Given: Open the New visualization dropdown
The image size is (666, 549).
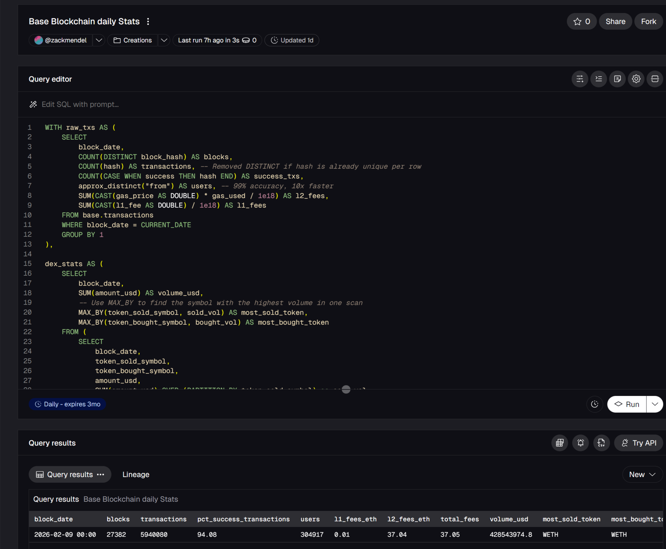Looking at the screenshot, I should pyautogui.click(x=642, y=474).
